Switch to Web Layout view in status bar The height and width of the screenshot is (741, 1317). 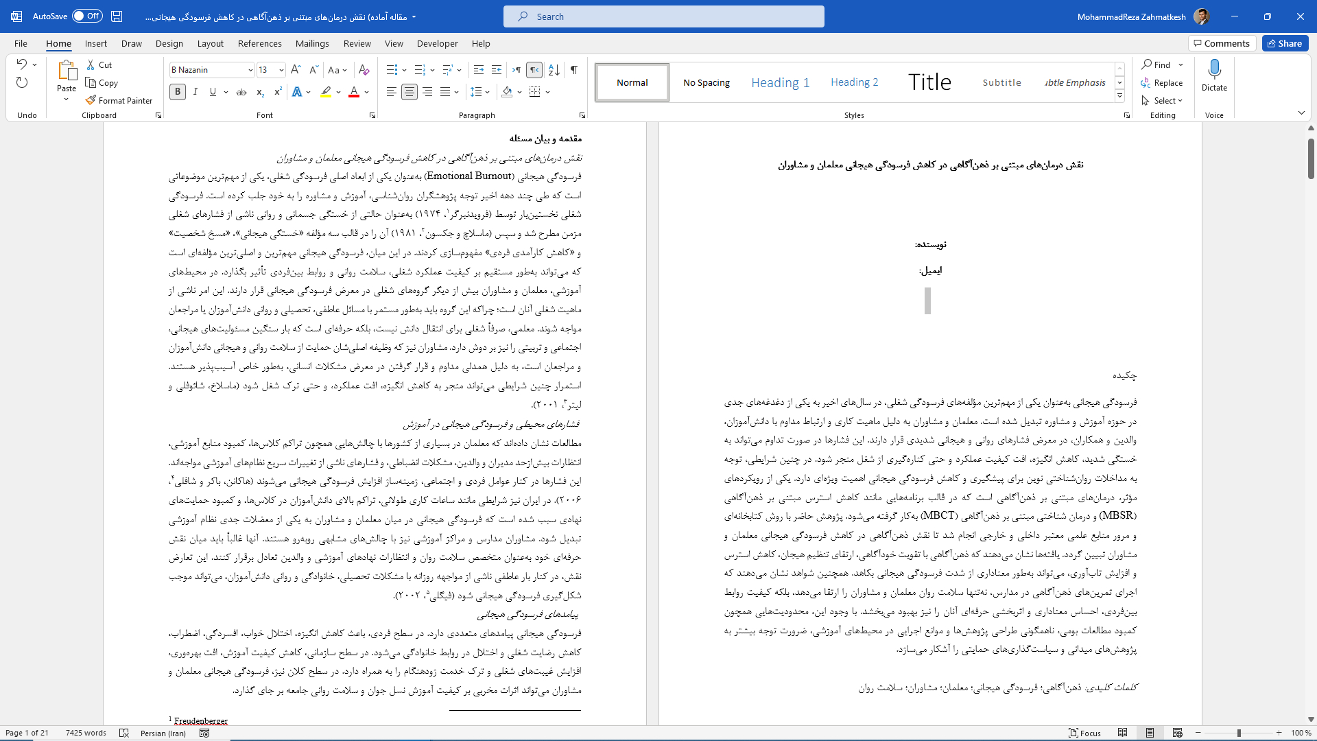click(1178, 733)
